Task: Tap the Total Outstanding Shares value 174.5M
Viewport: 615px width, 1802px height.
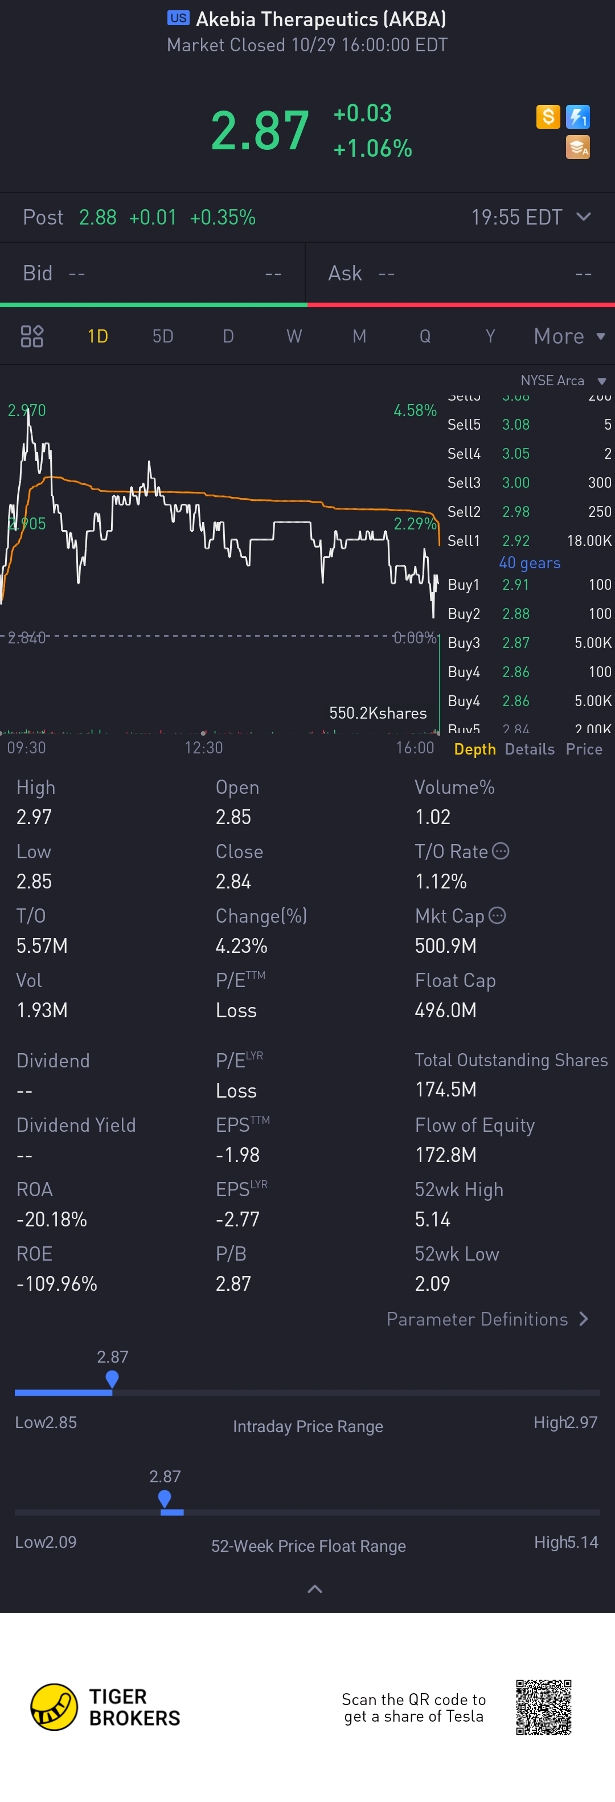Action: point(446,1089)
